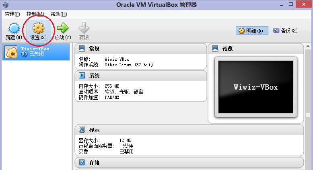Open the 系统 (System) section header
The width and height of the screenshot is (313, 170).
[141, 76]
